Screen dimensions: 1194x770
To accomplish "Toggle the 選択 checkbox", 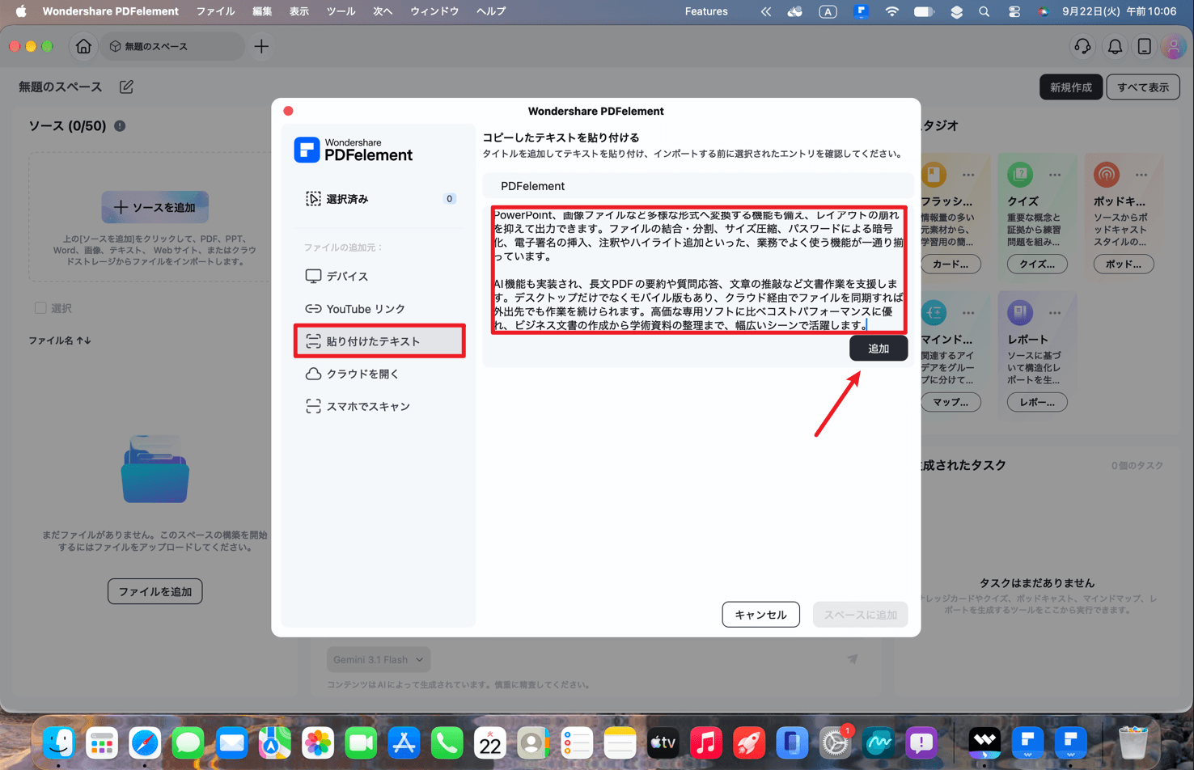I will coord(40,308).
